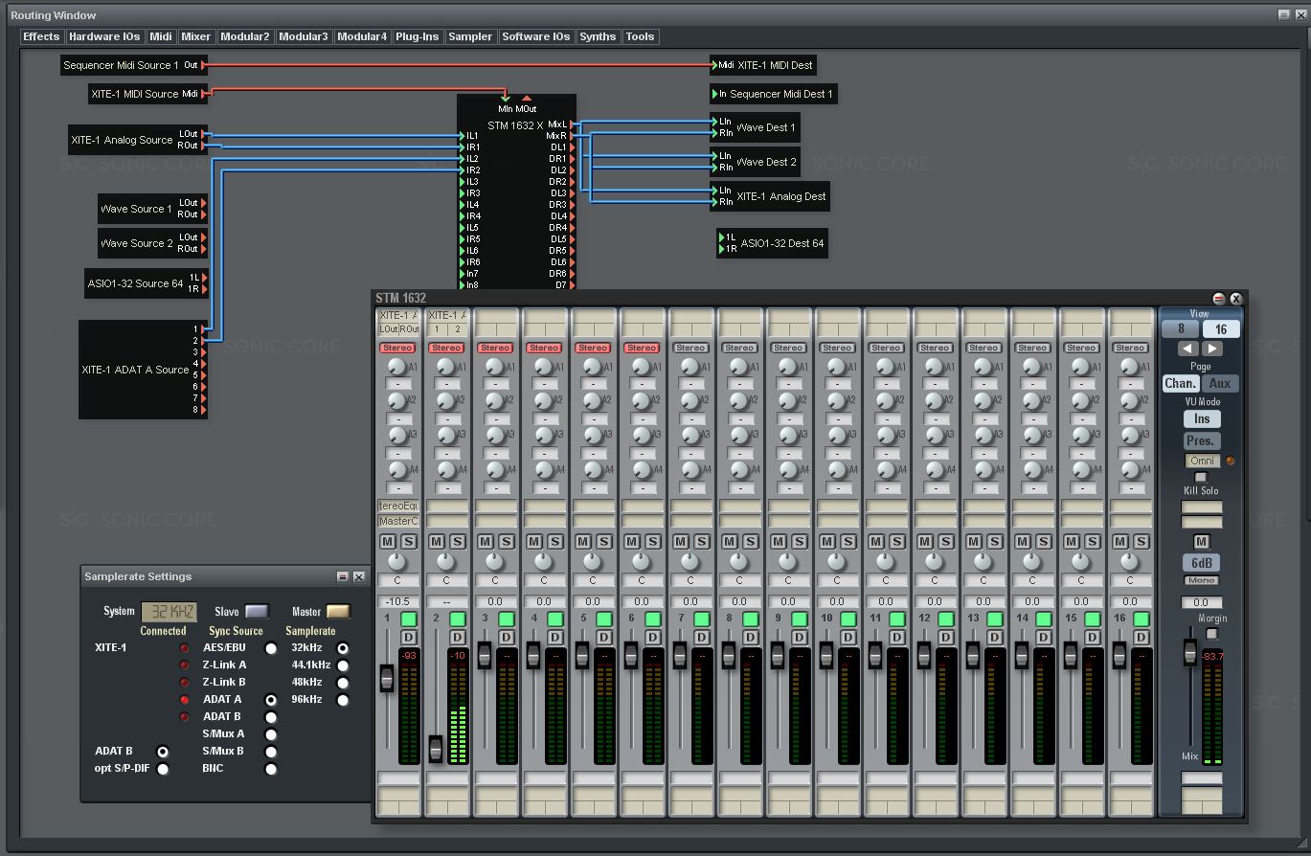Open the Sampler menu

coord(470,36)
